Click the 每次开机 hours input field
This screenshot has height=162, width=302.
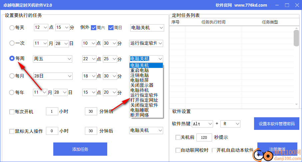point(52,111)
